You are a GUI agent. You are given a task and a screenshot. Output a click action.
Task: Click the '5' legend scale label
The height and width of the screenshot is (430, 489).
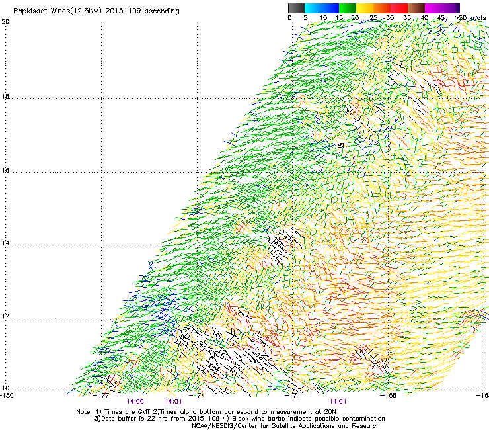(305, 18)
